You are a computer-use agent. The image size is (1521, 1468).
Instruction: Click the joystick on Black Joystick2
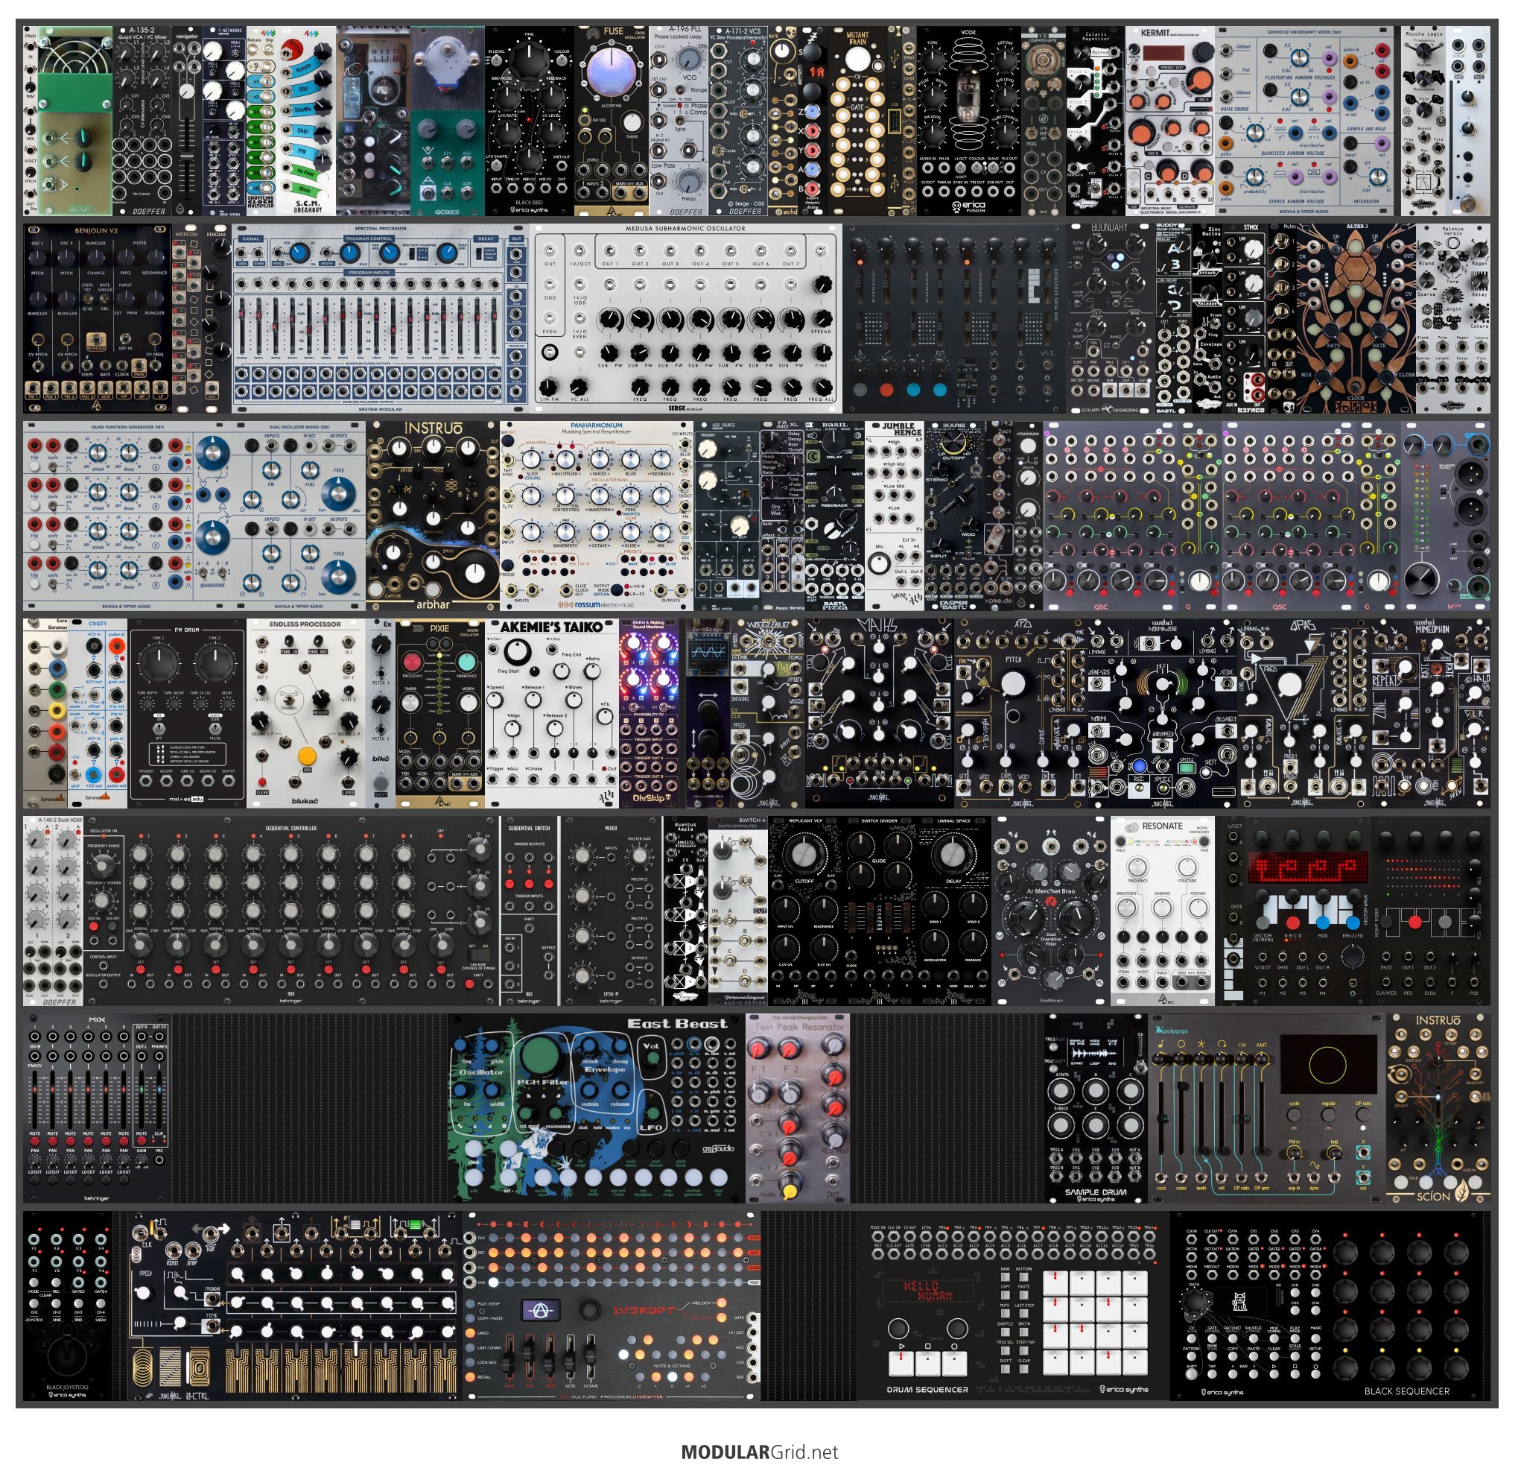click(x=68, y=1355)
